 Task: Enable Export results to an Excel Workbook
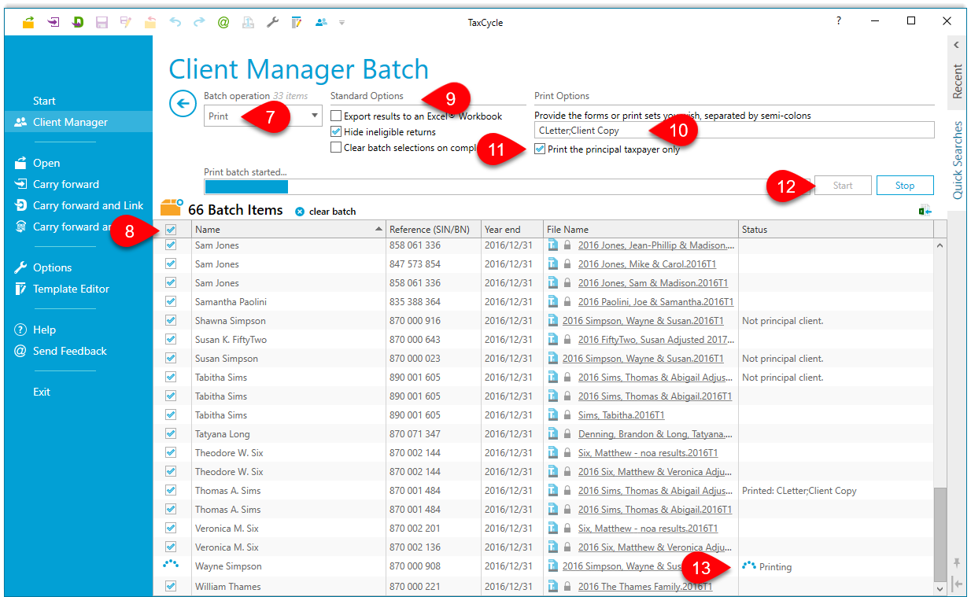(336, 116)
